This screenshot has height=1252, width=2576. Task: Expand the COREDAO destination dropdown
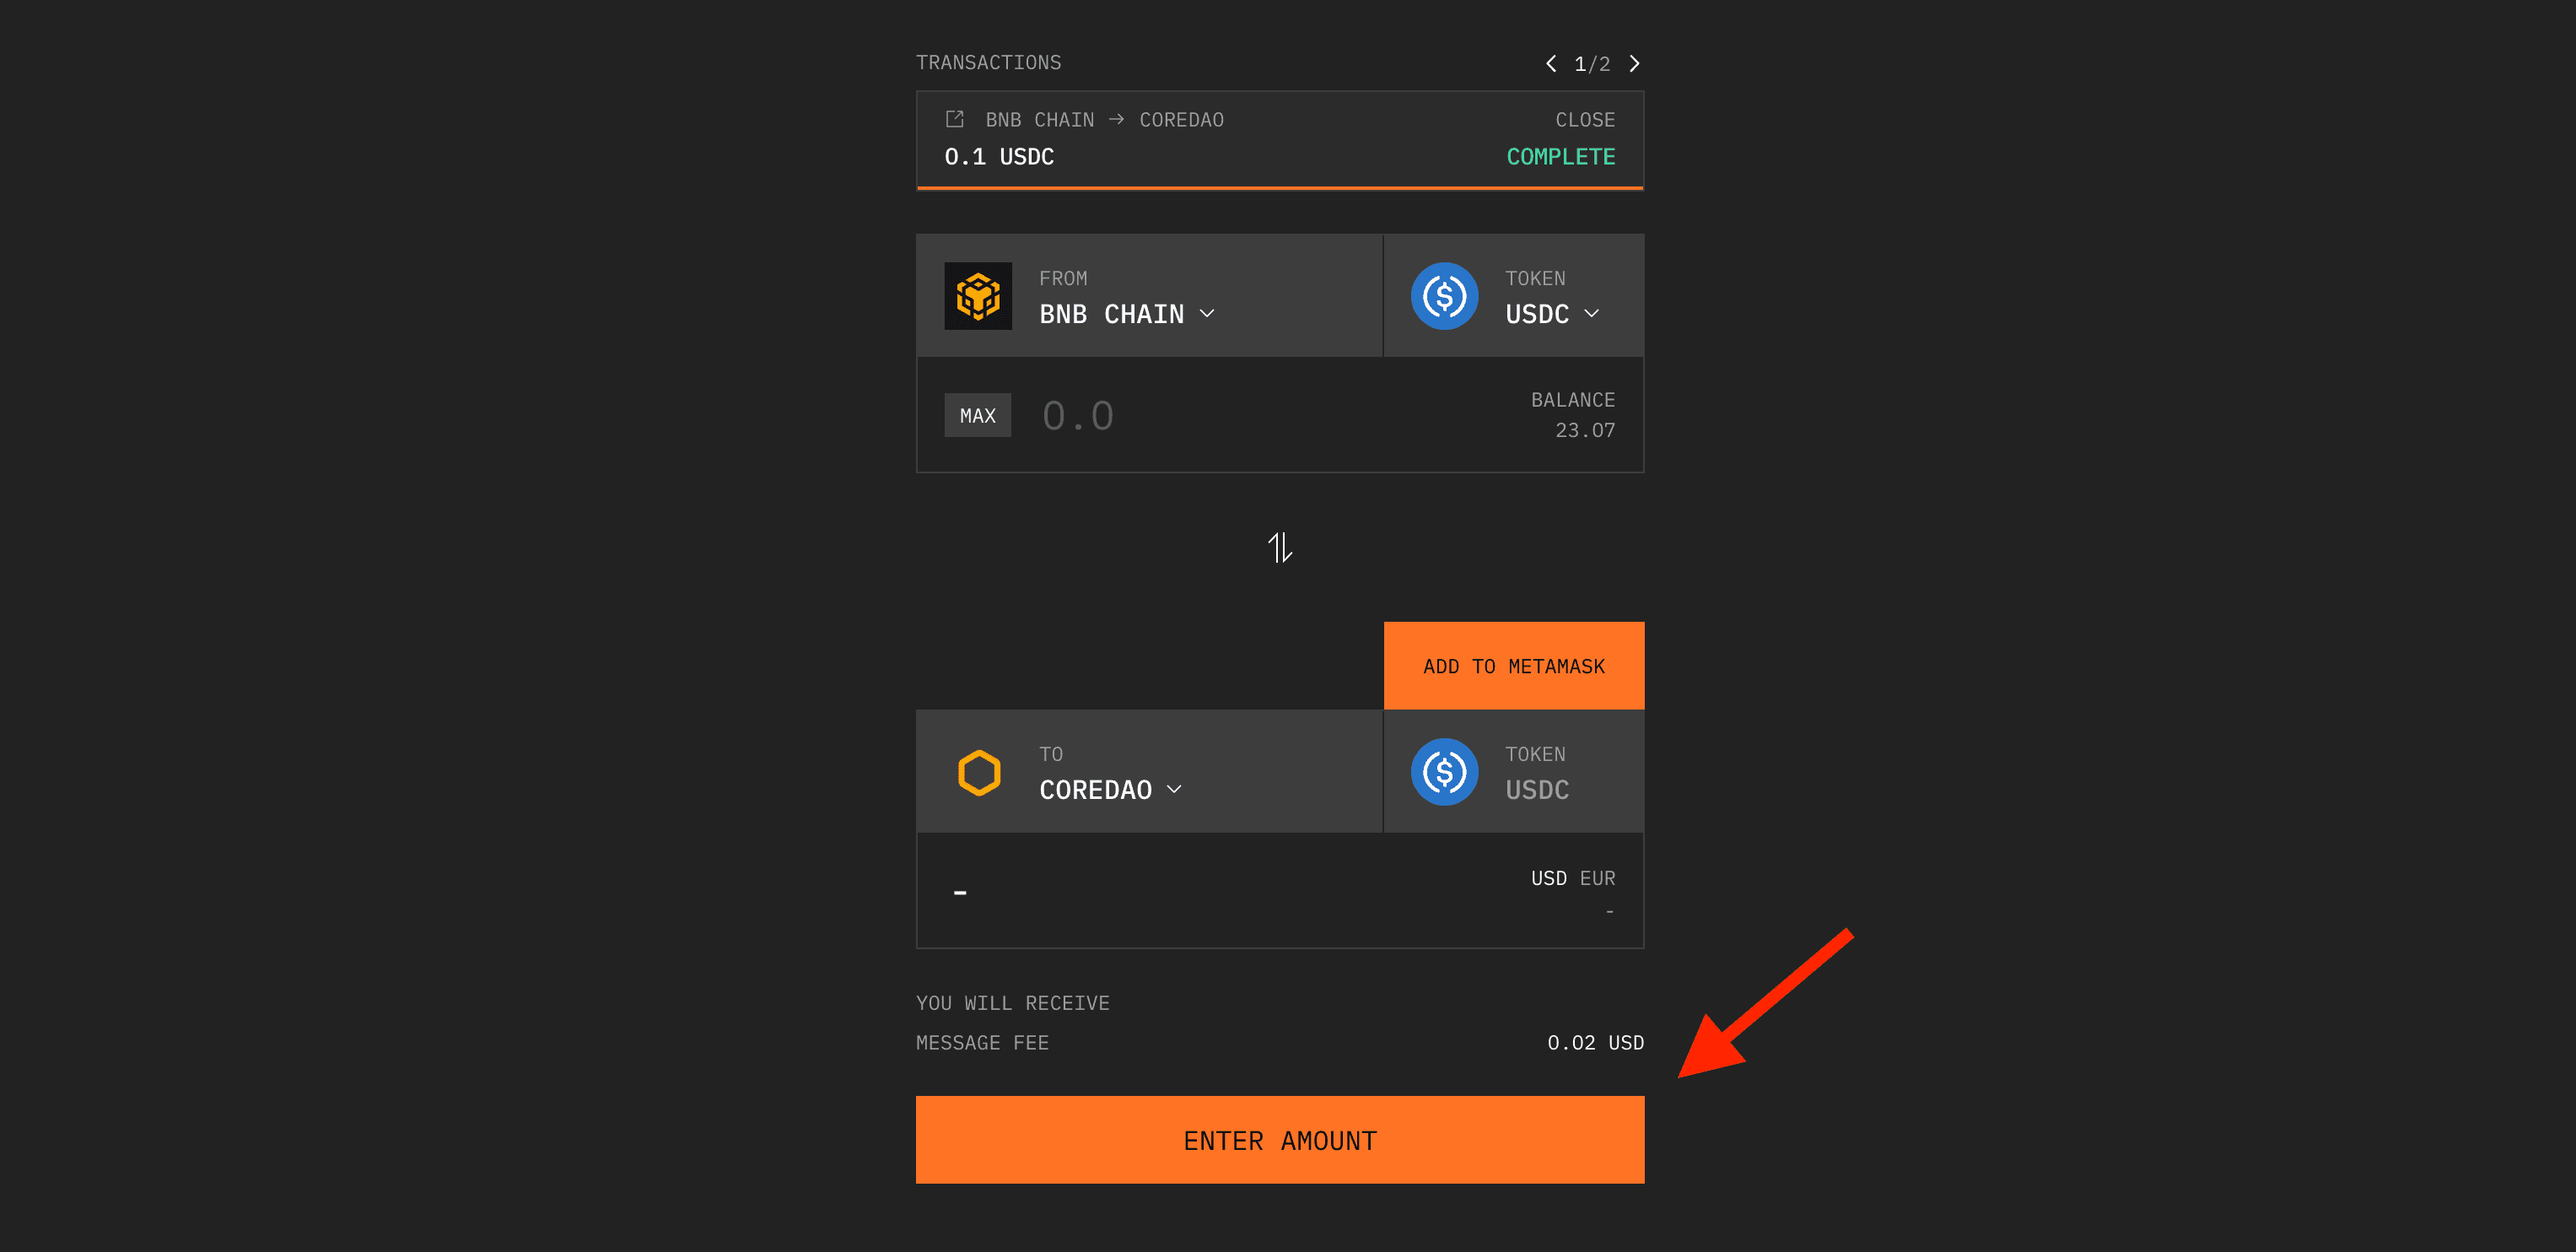[x=1109, y=789]
